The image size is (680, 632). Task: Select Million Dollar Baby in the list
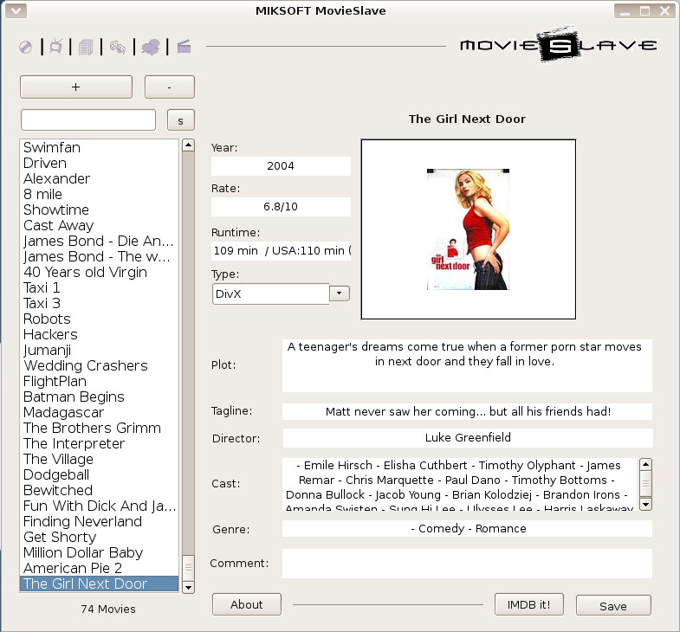(100, 553)
